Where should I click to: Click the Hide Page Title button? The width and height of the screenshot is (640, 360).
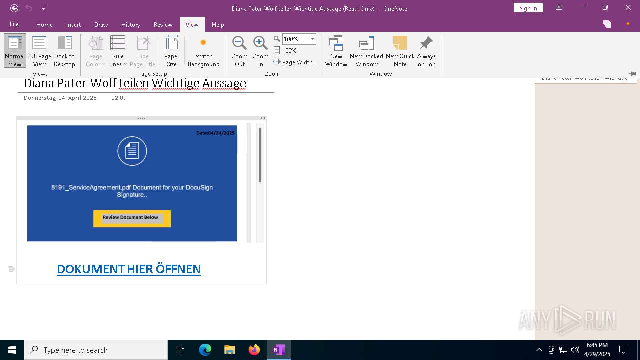(x=143, y=51)
